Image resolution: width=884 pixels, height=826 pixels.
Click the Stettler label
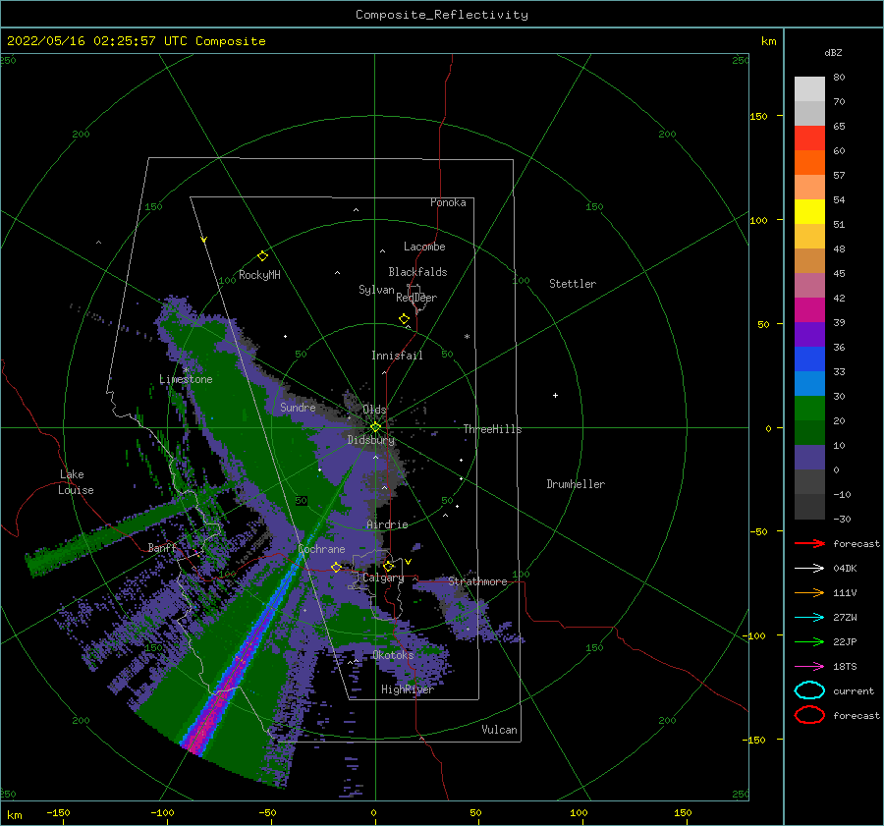pyautogui.click(x=573, y=284)
